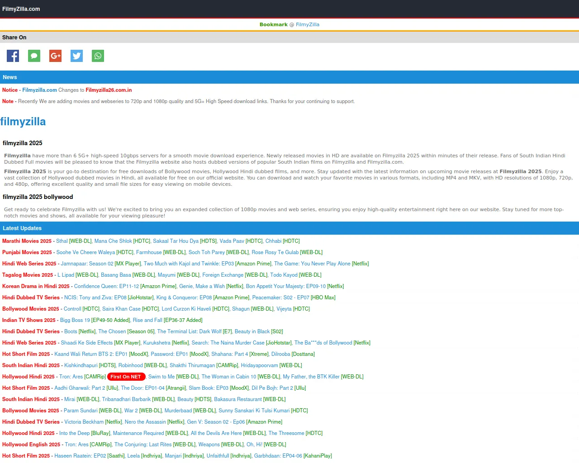Select Dilrooba [Dosttana] short film

coord(293,354)
